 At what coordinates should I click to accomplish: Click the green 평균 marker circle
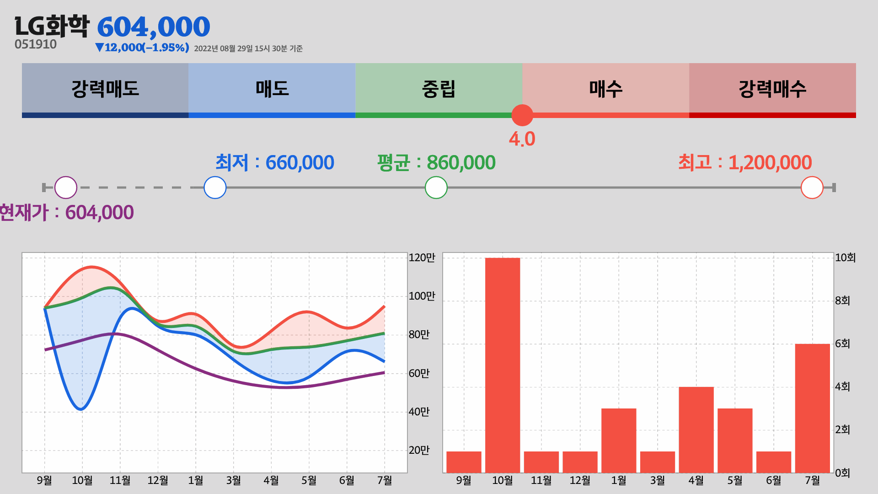[x=436, y=188]
